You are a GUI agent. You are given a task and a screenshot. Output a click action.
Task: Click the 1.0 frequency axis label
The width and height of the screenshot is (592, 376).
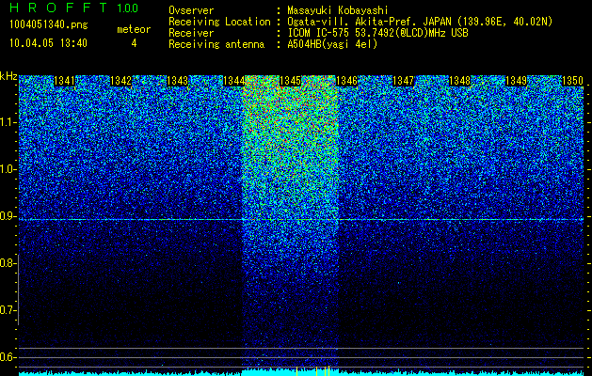click(x=8, y=169)
